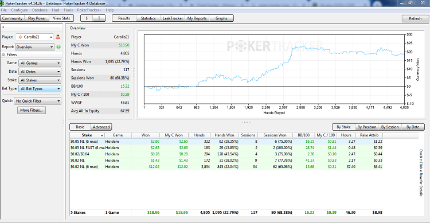The height and width of the screenshot is (223, 430).
Task: Switch to the Community view
Action: click(x=13, y=18)
